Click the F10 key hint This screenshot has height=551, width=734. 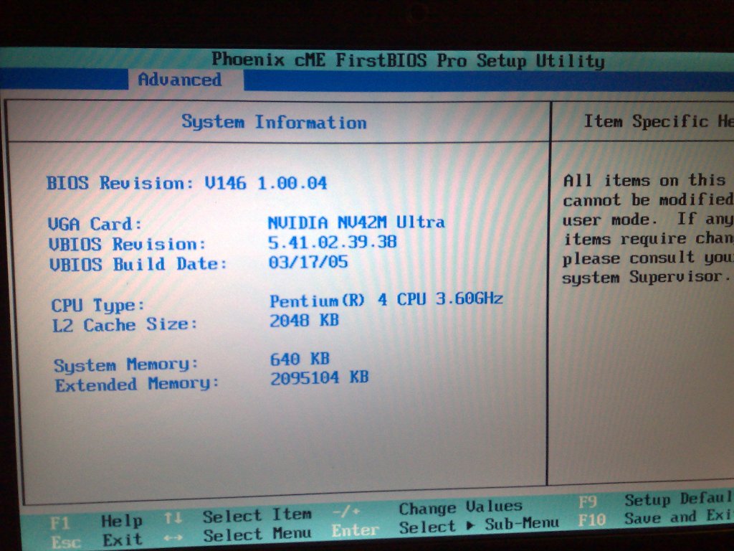click(x=592, y=520)
